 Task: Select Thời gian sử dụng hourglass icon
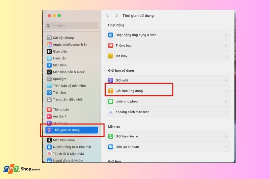tap(49, 130)
